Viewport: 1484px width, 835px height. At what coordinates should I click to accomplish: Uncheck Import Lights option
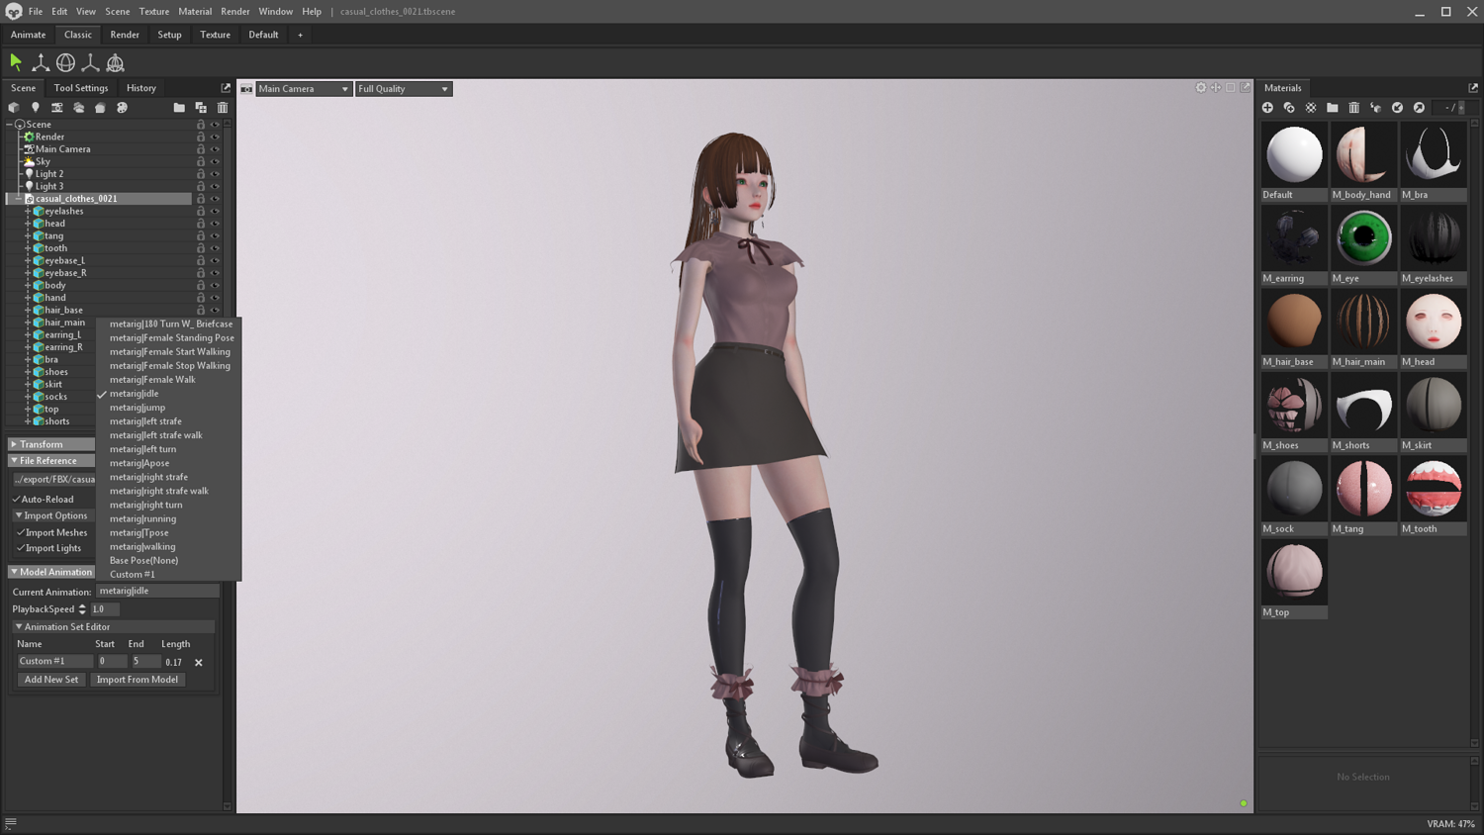(21, 548)
